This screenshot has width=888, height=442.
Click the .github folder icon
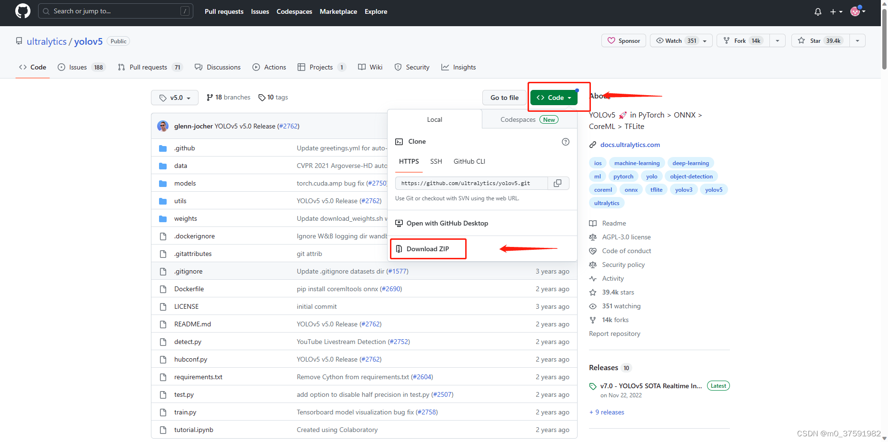click(x=163, y=148)
